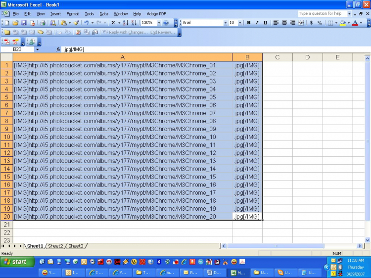Open the Insert menu
The height and width of the screenshot is (278, 371).
point(55,14)
